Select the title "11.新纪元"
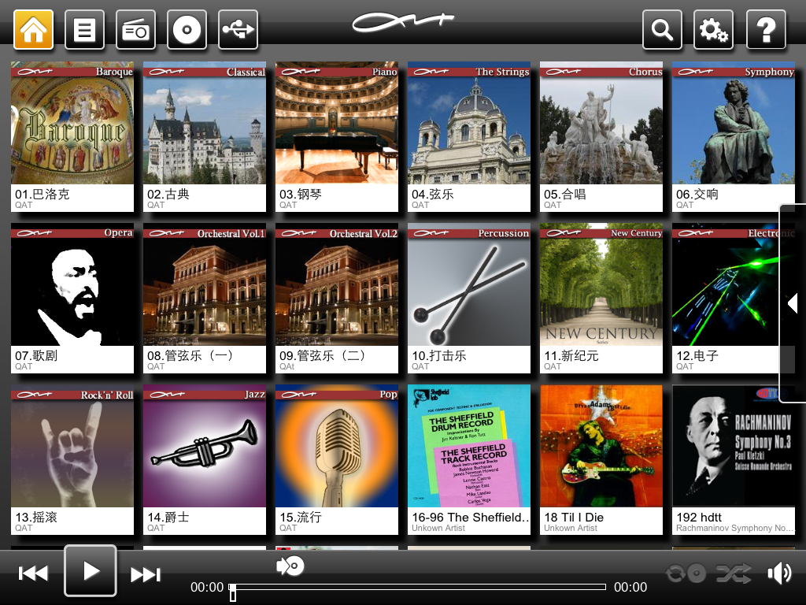Viewport: 806px width, 605px height. coord(571,355)
